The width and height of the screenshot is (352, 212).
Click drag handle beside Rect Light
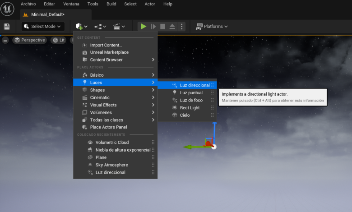pos(213,108)
